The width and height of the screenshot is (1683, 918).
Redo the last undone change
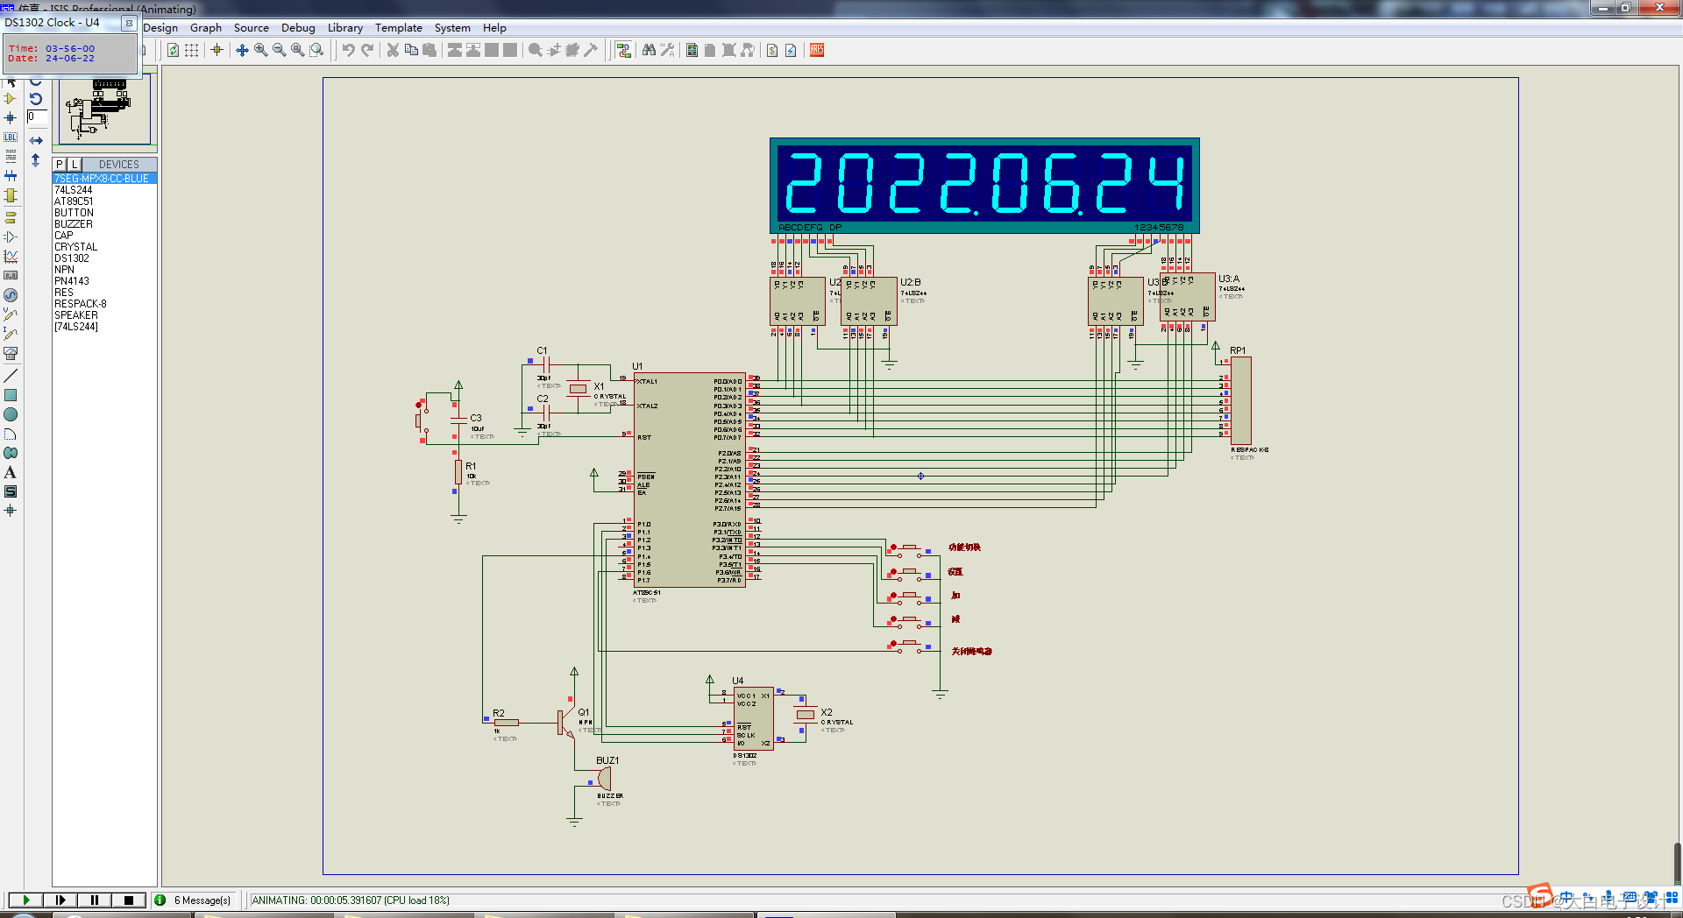coord(367,51)
